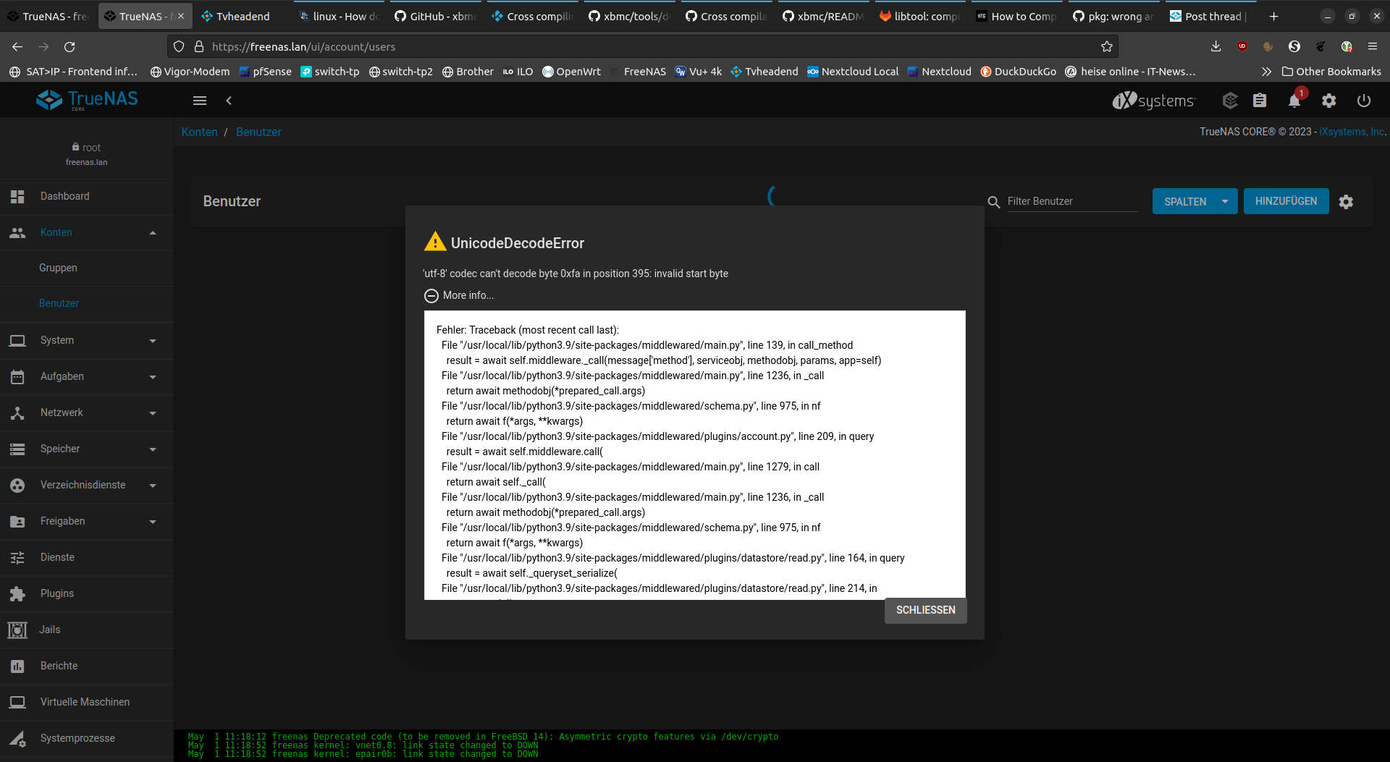The width and height of the screenshot is (1390, 762).
Task: Open the task manager clipboard icon
Action: point(1260,101)
